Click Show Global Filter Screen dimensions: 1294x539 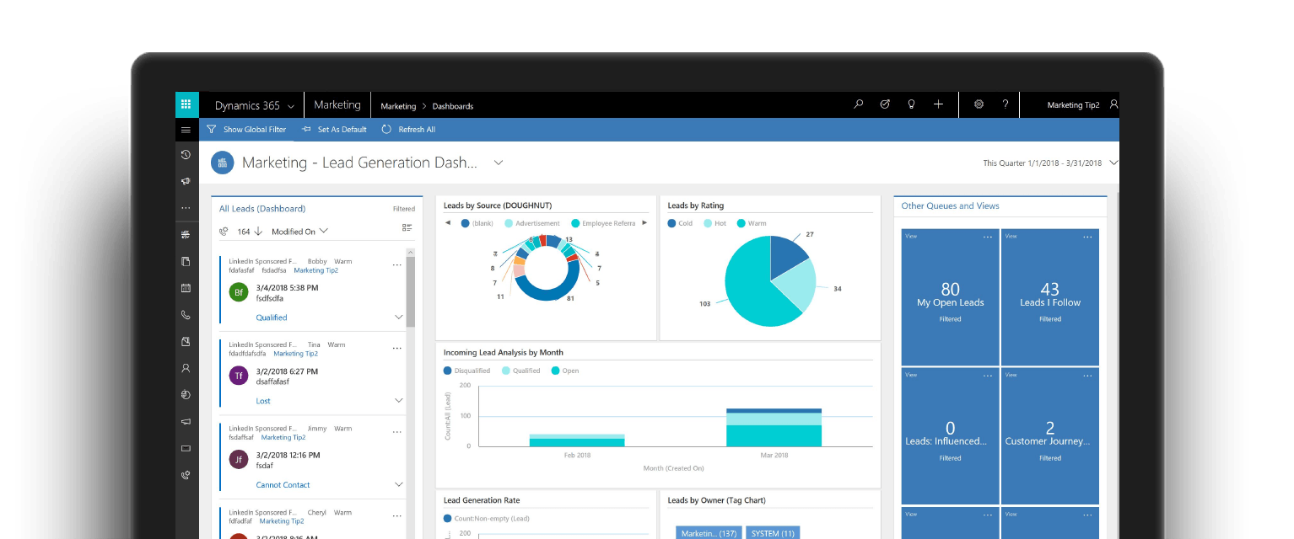(x=246, y=130)
